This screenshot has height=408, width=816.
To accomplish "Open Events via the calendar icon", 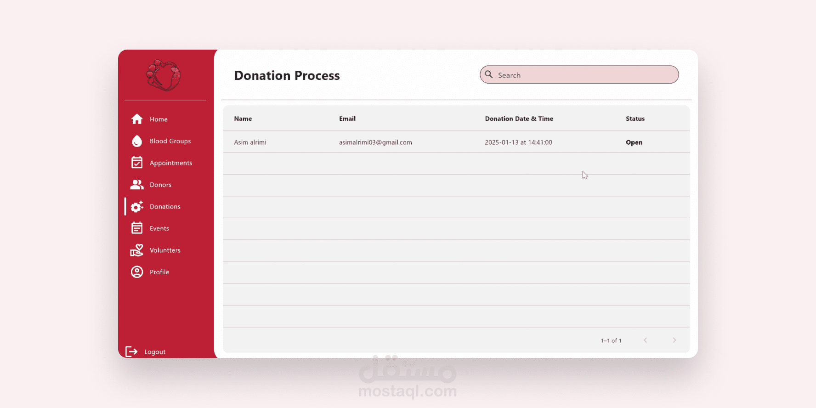I will (x=137, y=228).
